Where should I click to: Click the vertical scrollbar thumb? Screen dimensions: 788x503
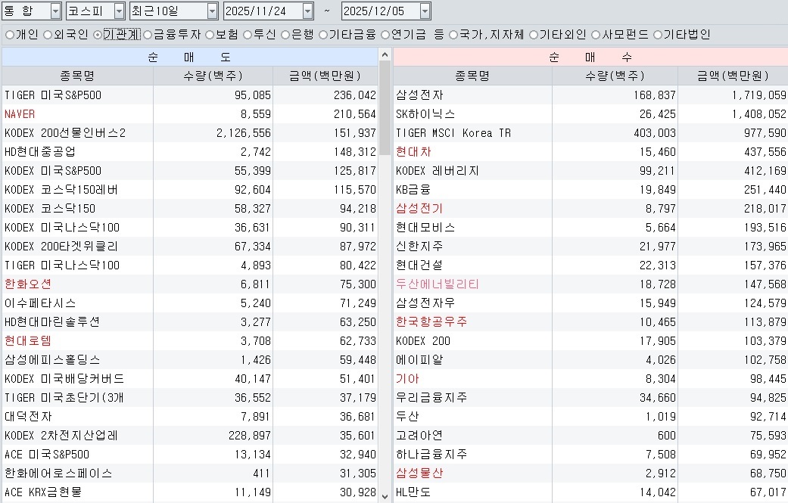(x=385, y=108)
